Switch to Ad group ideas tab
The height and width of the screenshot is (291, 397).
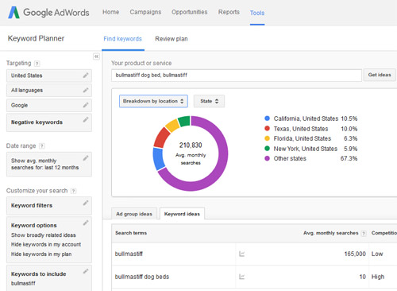point(134,214)
